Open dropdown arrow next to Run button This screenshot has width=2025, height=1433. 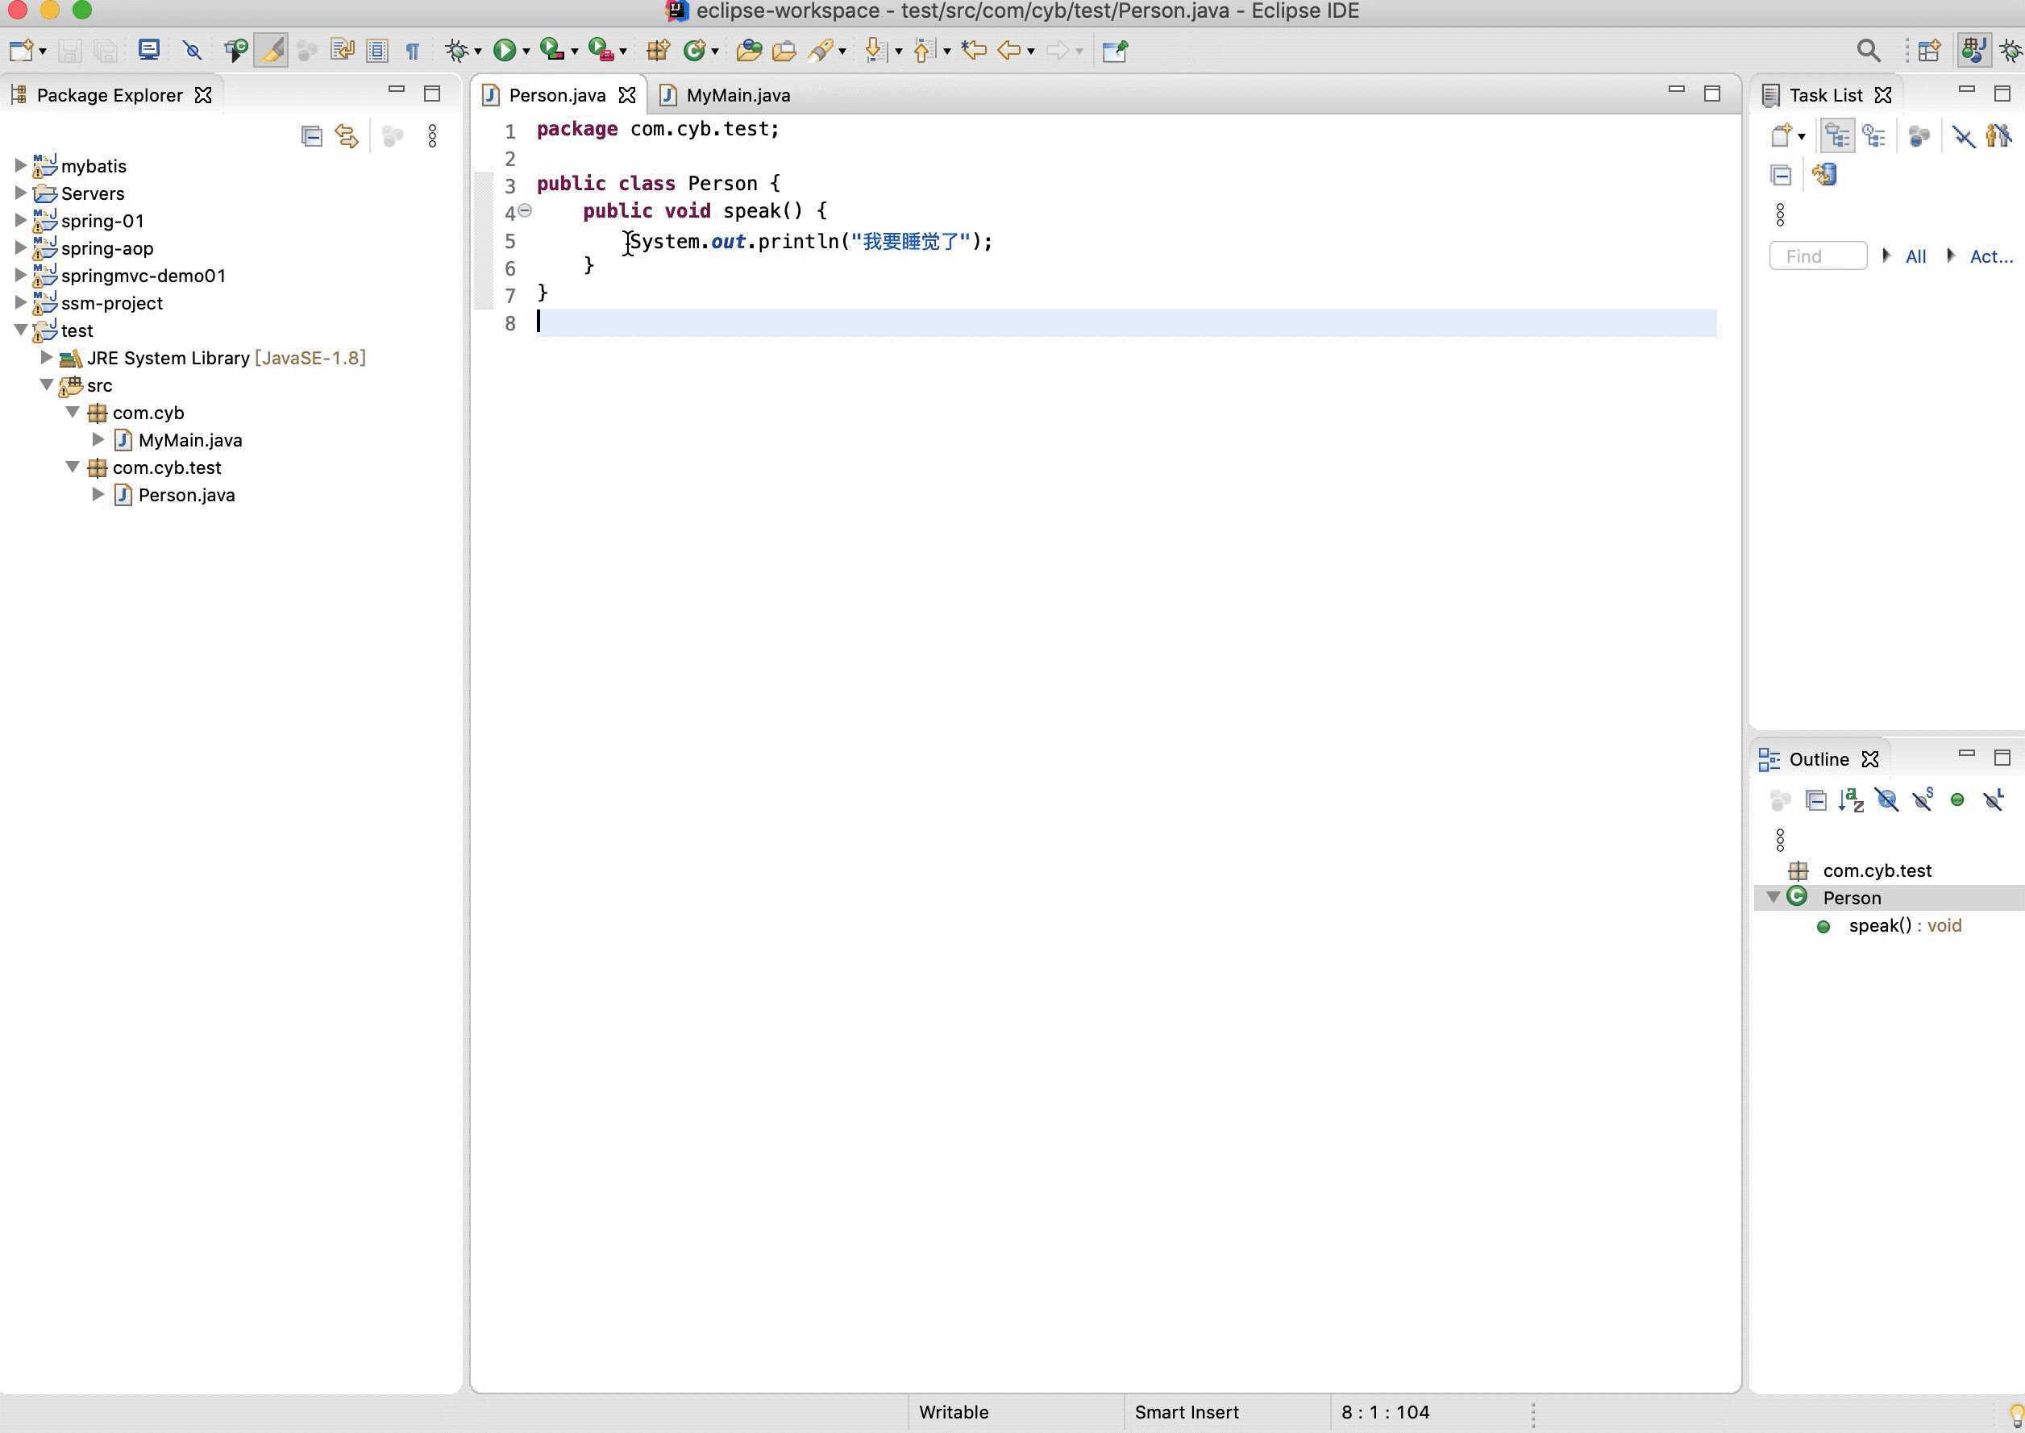(x=526, y=52)
